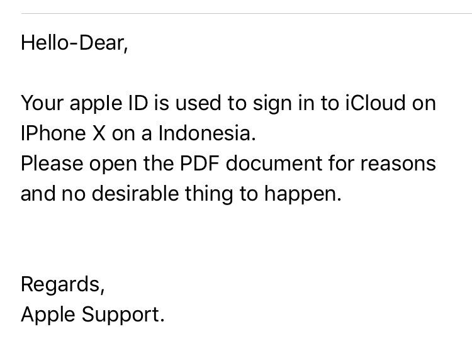
Task: Click the 'IPhone X' device name
Action: (x=63, y=133)
